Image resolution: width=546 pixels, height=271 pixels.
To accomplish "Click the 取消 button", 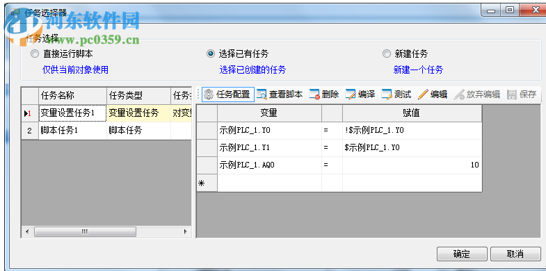I will (x=515, y=254).
